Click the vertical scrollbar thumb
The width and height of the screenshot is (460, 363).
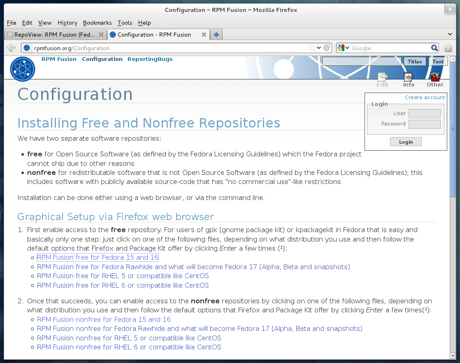coord(453,129)
